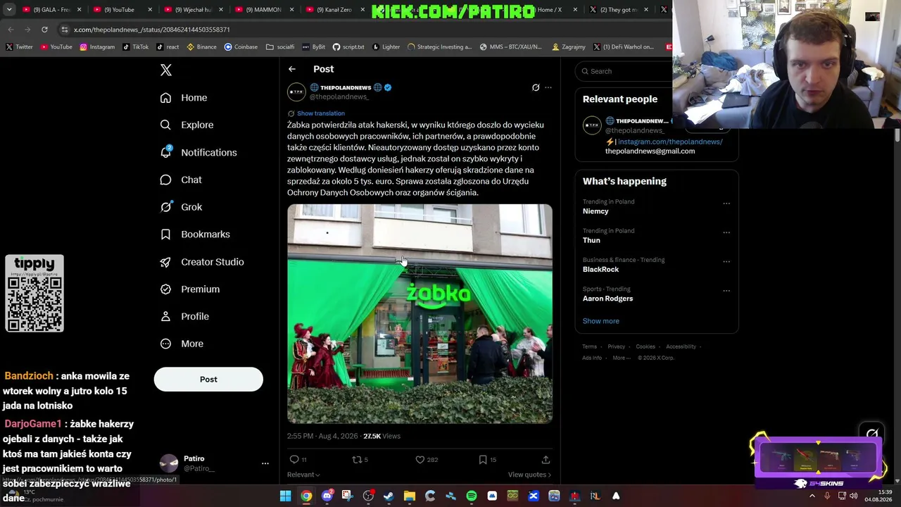Switch to the YouTube browser tab

122,10
